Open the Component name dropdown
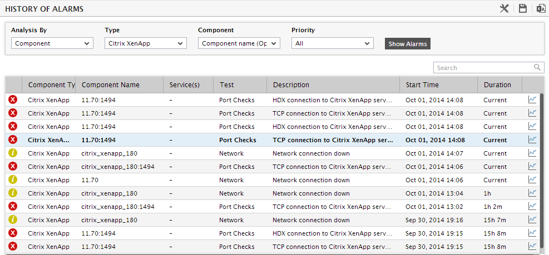The height and width of the screenshot is (255, 549). pos(239,43)
